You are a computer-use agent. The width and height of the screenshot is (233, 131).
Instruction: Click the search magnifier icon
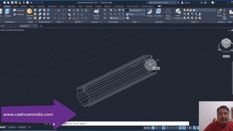pos(178,3)
